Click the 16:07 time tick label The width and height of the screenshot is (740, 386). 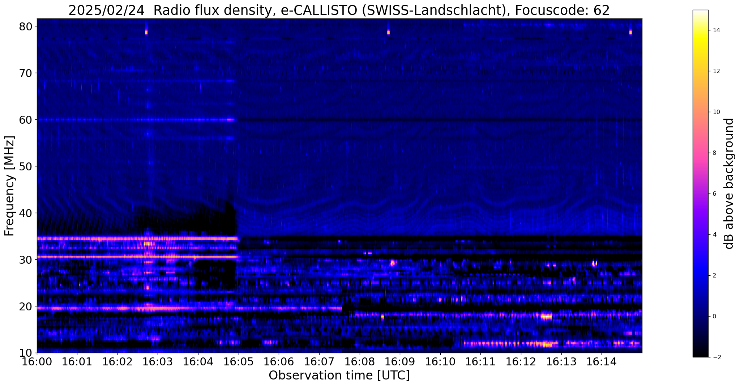[x=319, y=361]
